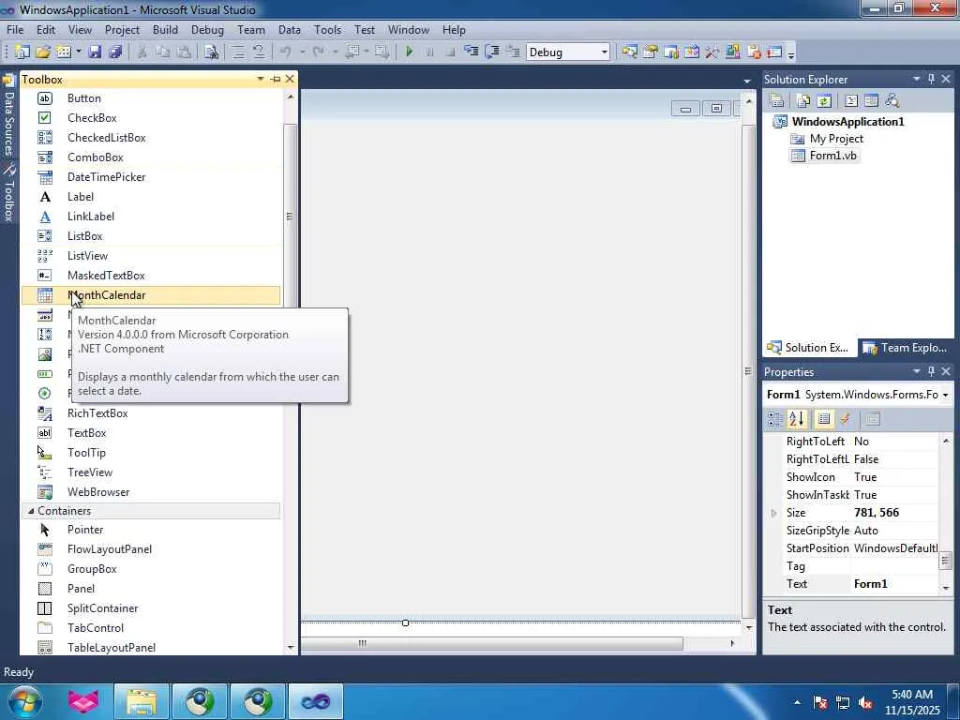Show Events lightning icon in Properties window
The height and width of the screenshot is (720, 960).
(x=846, y=419)
